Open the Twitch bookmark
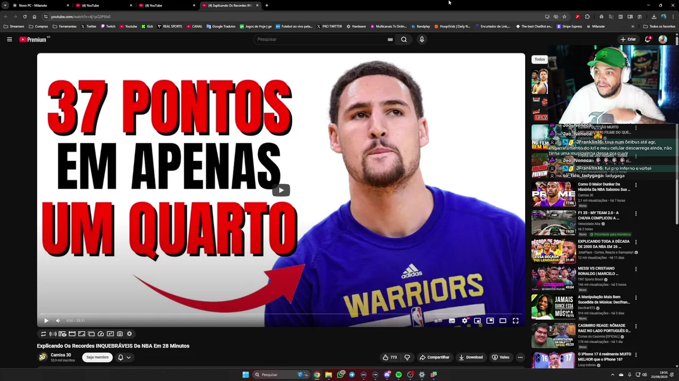 coord(108,26)
